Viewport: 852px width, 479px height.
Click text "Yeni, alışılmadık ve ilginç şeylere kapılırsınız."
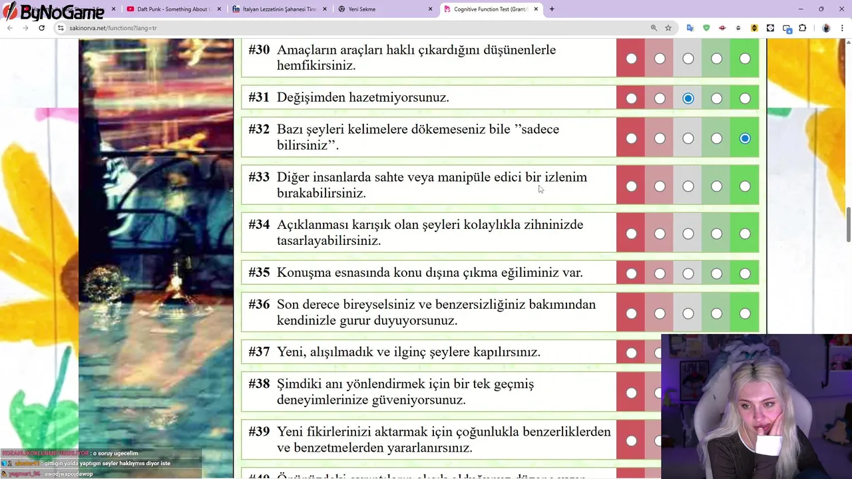[x=409, y=353]
